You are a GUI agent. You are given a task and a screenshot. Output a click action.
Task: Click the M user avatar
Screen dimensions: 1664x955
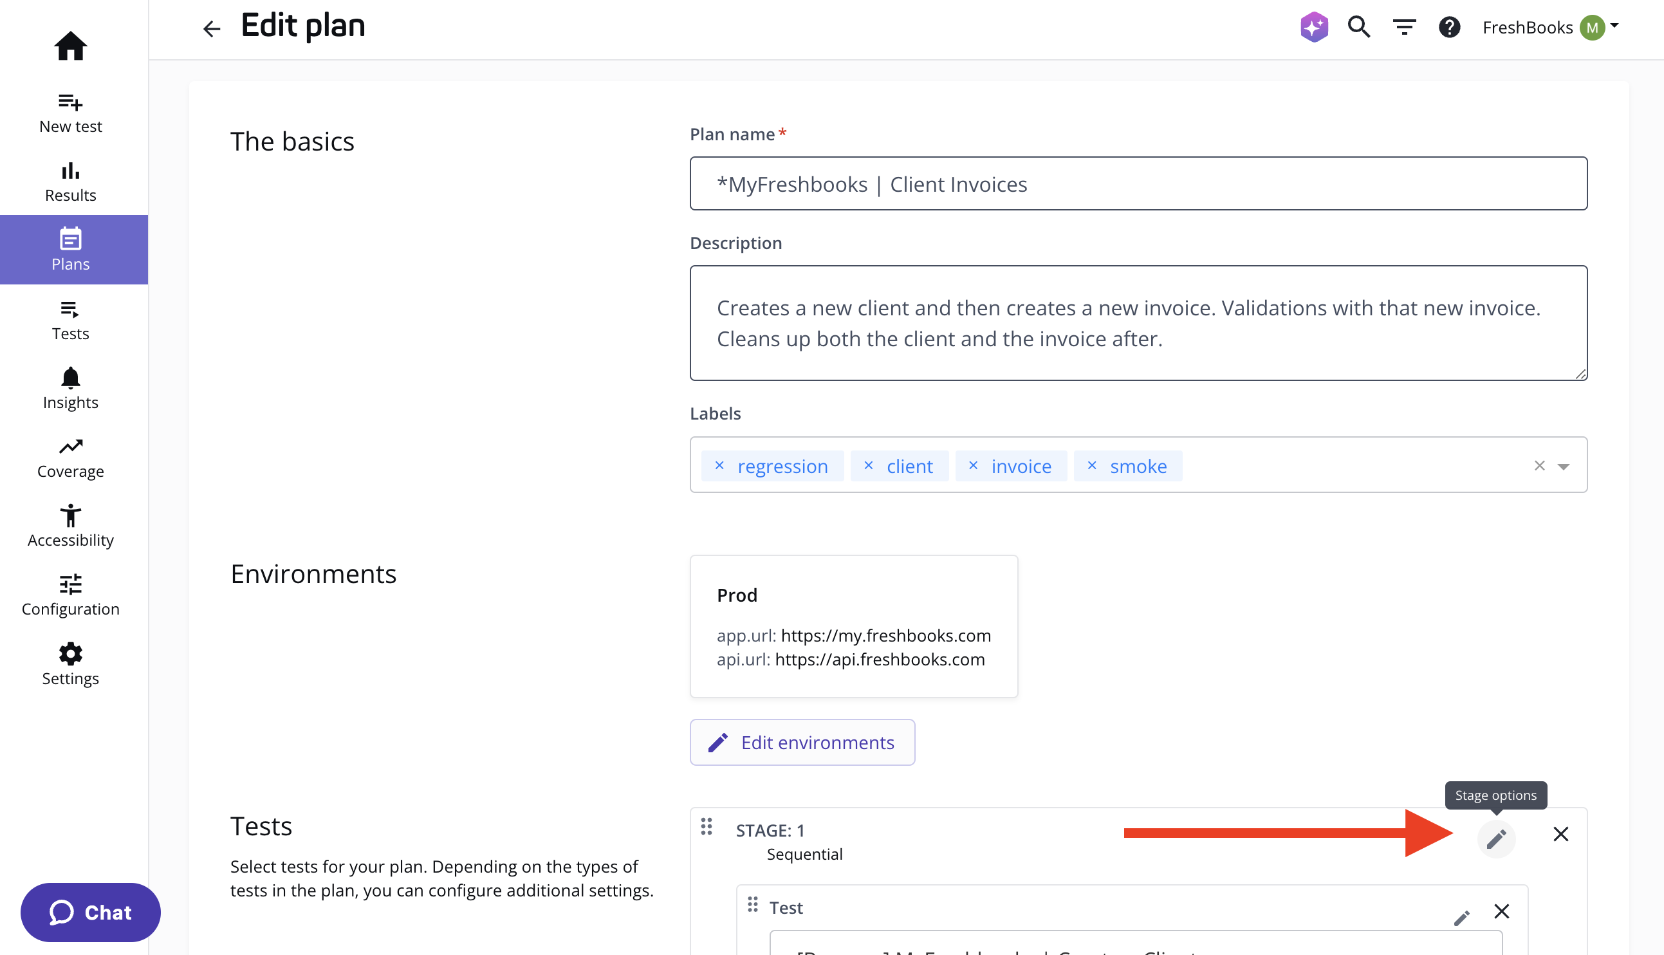point(1592,28)
